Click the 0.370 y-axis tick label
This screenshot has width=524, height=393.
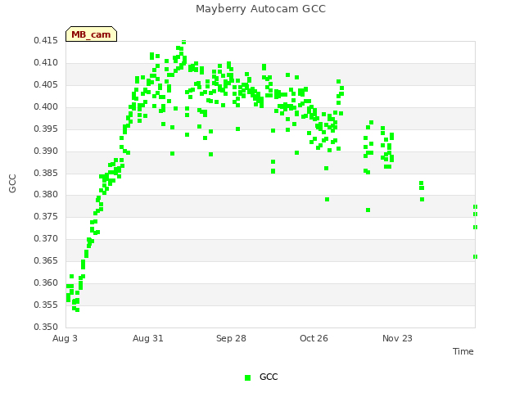click(x=46, y=238)
